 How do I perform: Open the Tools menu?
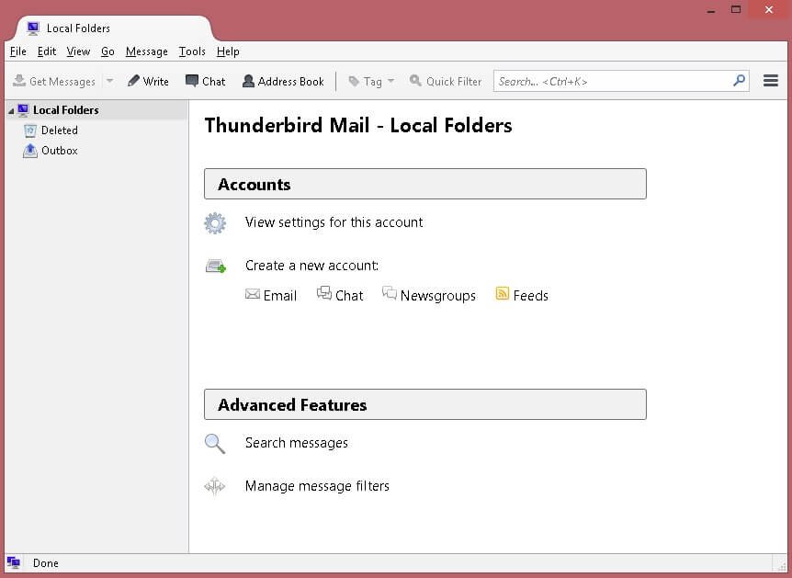[x=192, y=51]
